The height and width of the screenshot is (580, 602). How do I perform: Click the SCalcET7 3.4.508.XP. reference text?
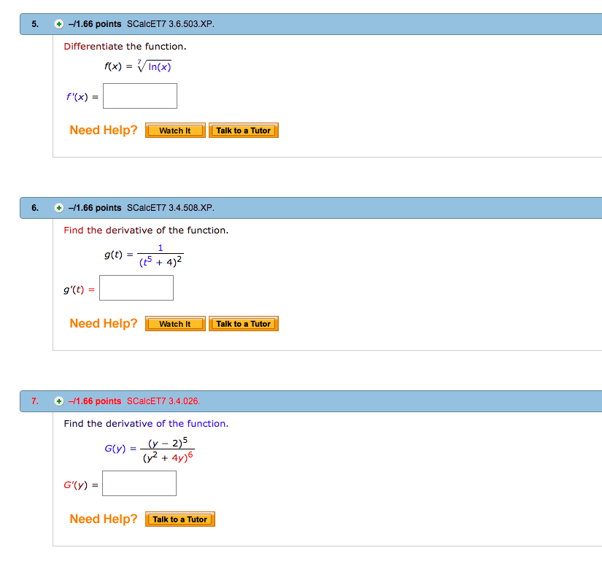(x=171, y=208)
